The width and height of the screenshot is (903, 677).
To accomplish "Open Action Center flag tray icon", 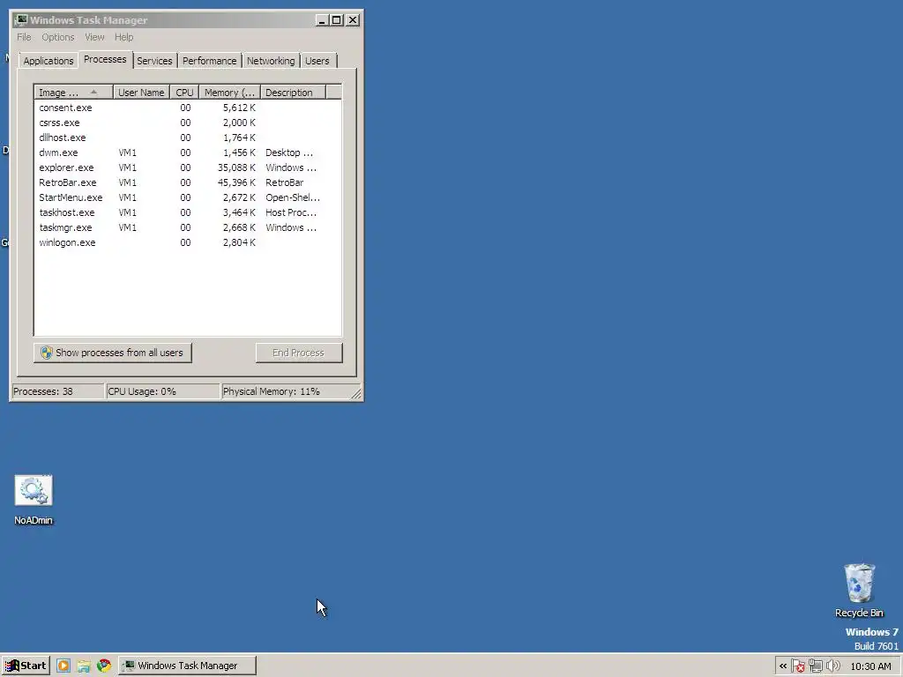I will click(x=797, y=666).
